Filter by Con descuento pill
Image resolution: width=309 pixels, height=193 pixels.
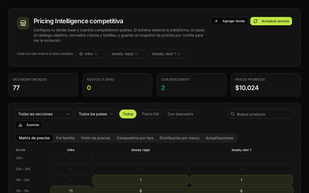pos(180,114)
